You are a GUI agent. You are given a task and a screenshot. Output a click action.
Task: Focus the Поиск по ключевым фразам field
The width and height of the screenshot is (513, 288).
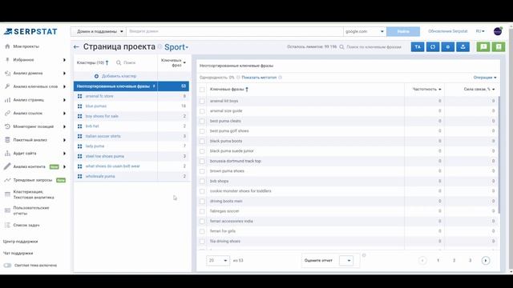pos(374,47)
